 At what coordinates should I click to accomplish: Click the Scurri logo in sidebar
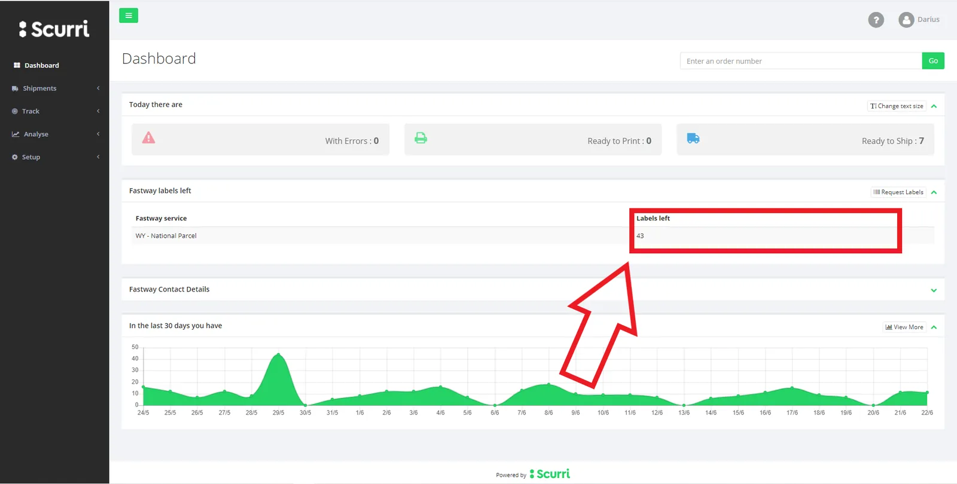click(x=54, y=29)
